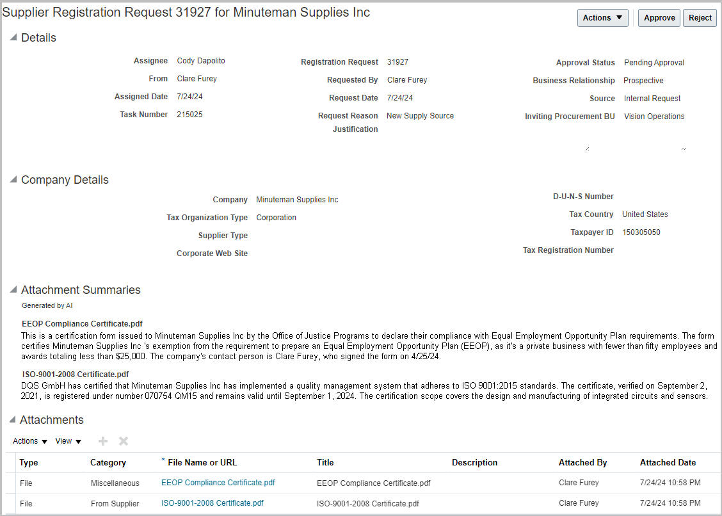The image size is (722, 516).
Task: Click the Request Reason New Supply Source
Action: pyautogui.click(x=420, y=116)
